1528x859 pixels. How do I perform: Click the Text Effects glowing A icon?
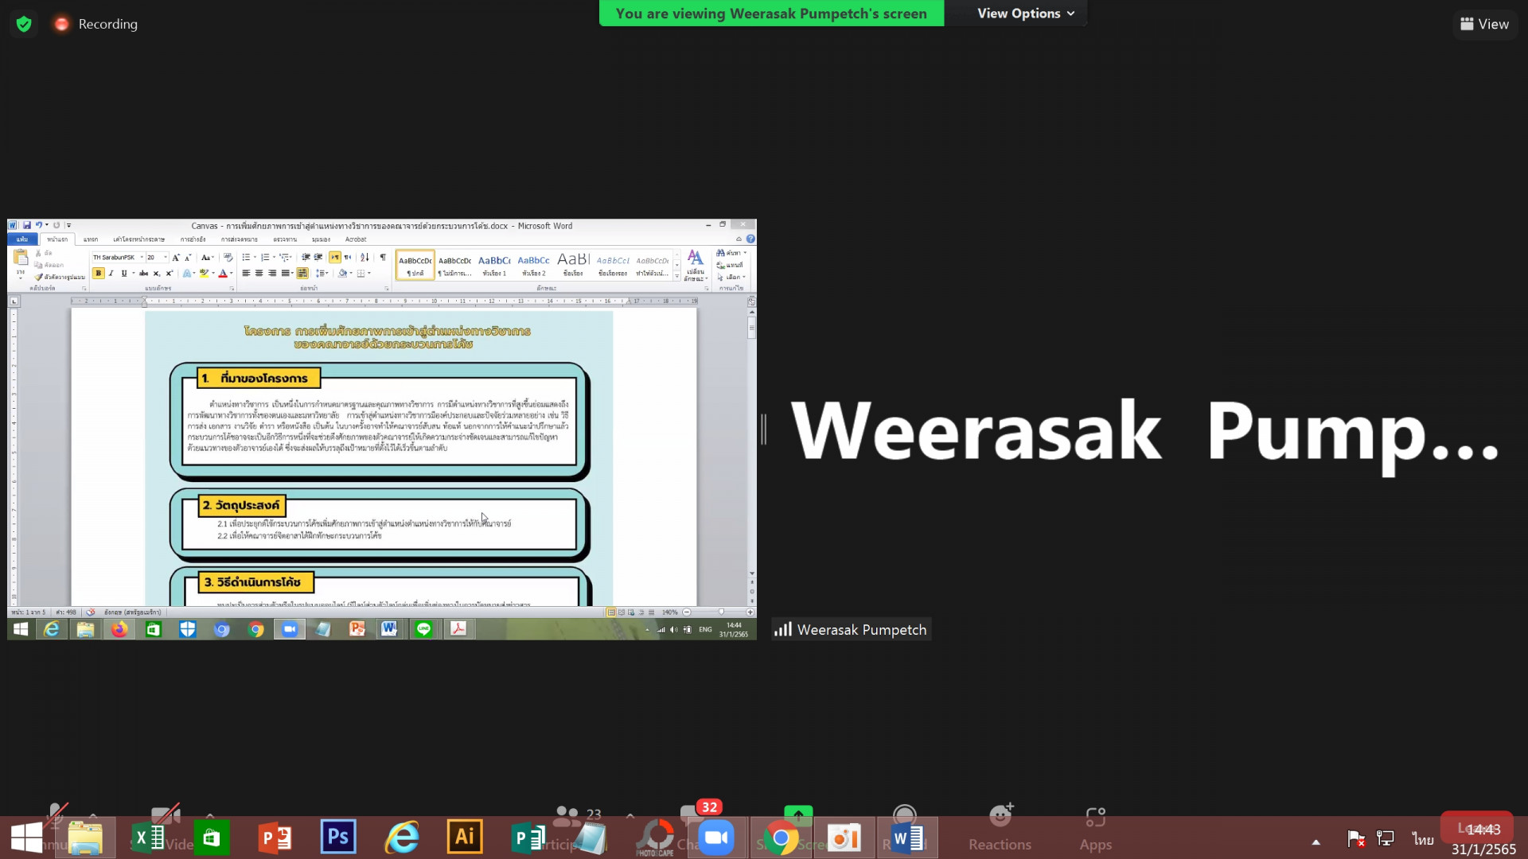pos(187,273)
